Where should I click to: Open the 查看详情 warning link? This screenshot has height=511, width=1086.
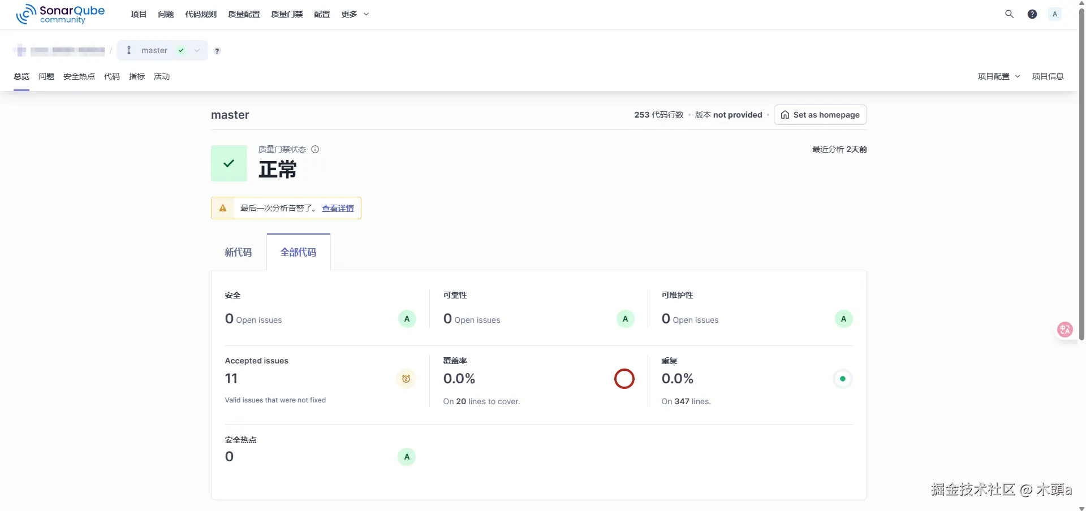tap(338, 208)
